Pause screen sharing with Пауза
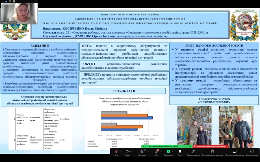Image resolution: width=260 pixels, height=162 pixels. [x=180, y=151]
